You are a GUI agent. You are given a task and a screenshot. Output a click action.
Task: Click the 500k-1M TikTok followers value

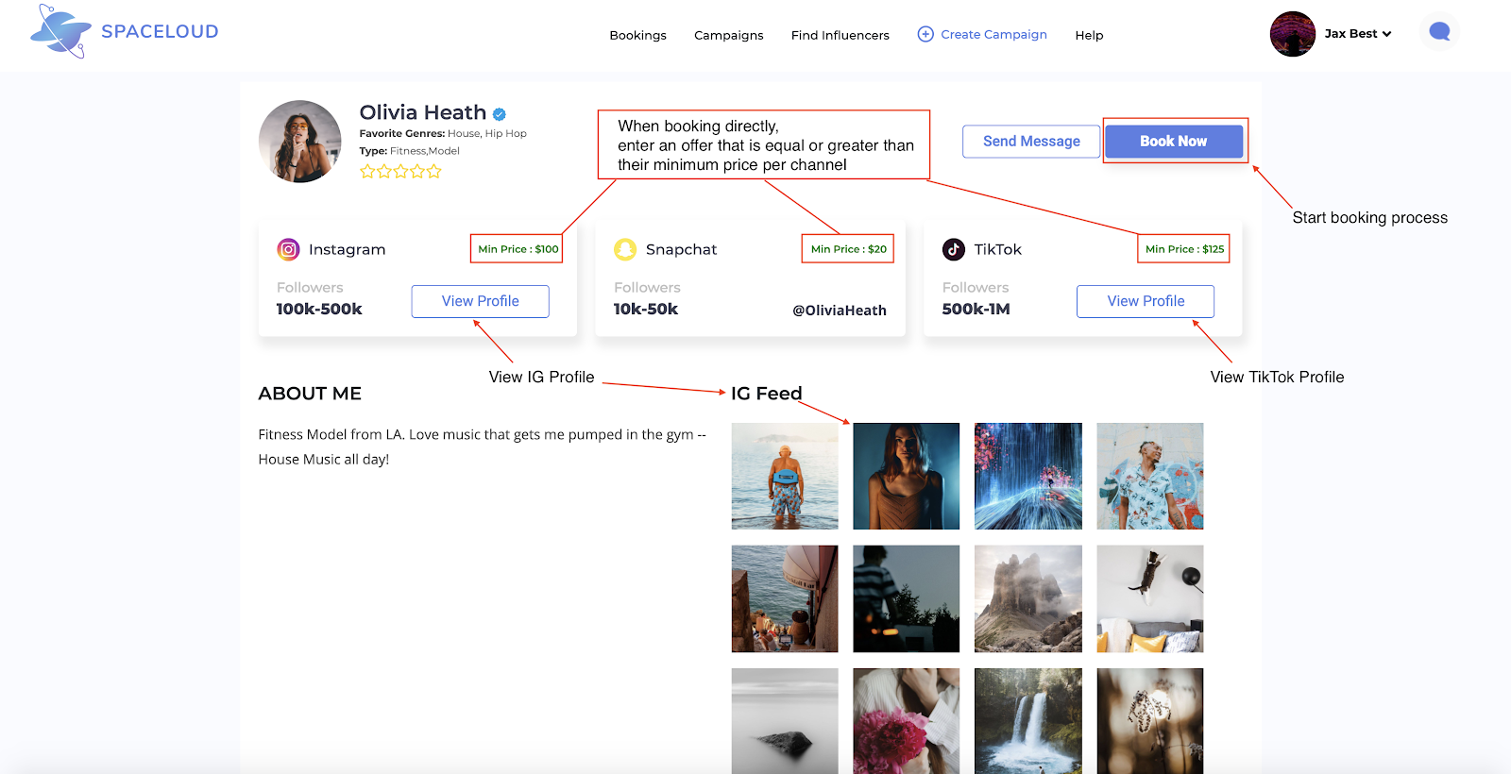pyautogui.click(x=976, y=309)
